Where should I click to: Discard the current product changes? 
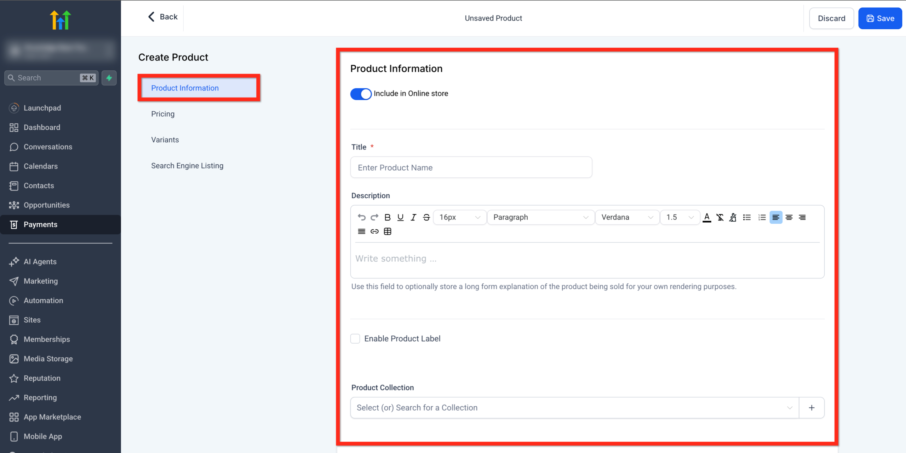coord(831,18)
